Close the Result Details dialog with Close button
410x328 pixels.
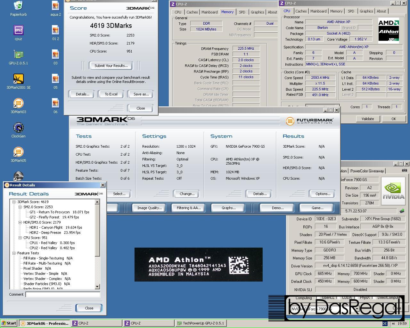coord(89,308)
